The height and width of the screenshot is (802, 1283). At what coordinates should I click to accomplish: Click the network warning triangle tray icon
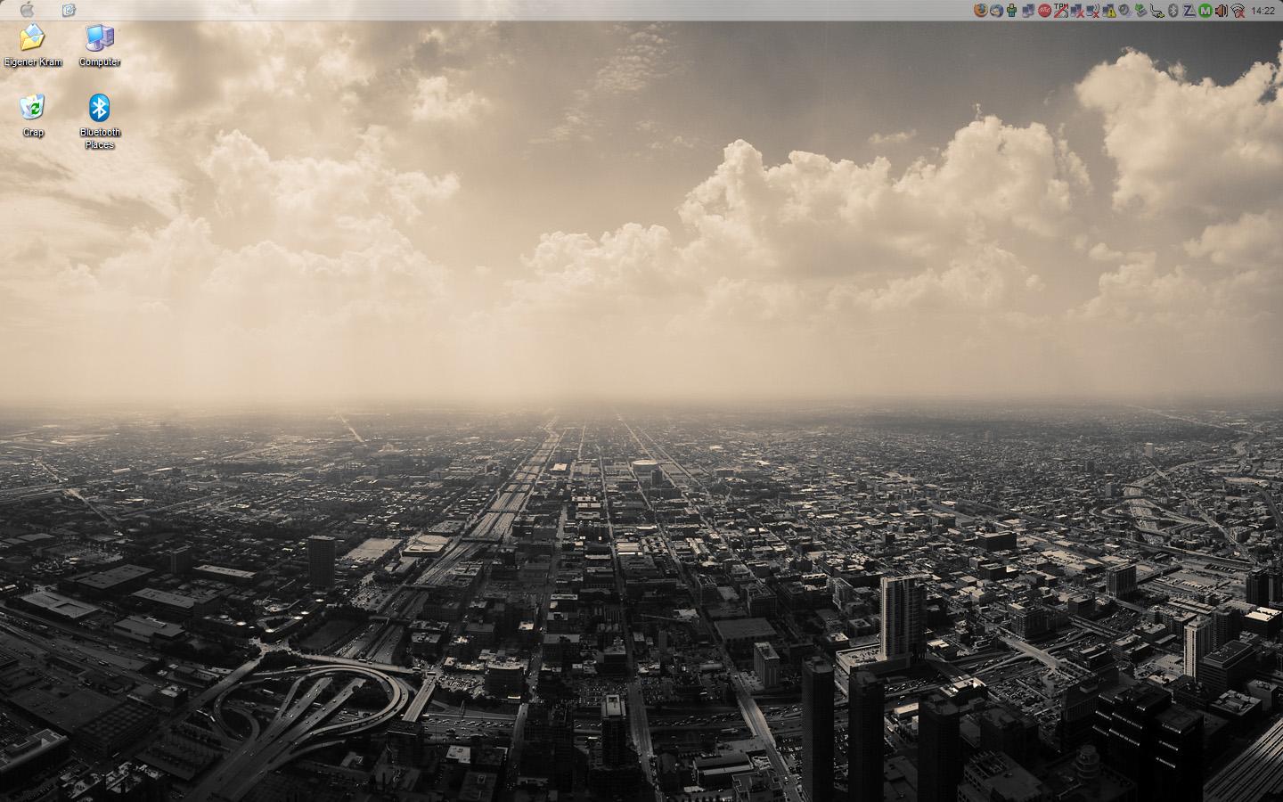(1109, 11)
